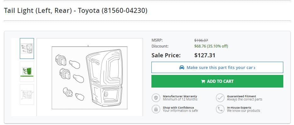Viewport: 294px width, 125px height.
Task: Open the main tail light product image
Action: pos(90,77)
